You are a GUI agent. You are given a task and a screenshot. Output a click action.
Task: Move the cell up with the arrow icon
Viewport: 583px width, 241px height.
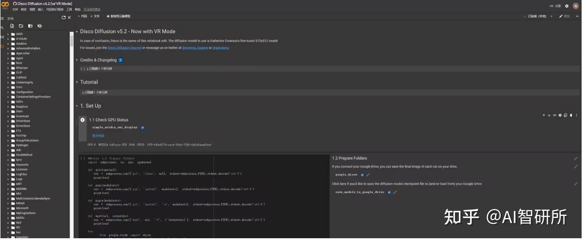[544, 115]
